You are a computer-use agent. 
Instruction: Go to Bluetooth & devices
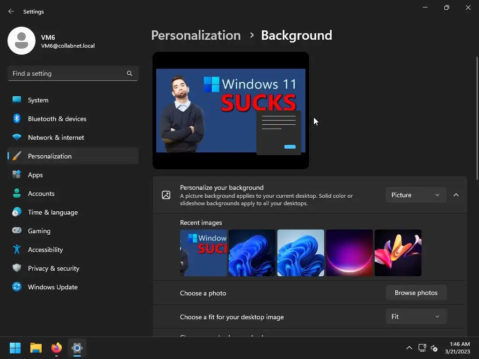pyautogui.click(x=73, y=118)
